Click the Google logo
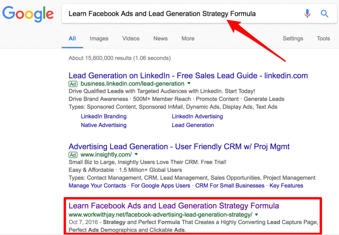This screenshot has height=235, width=339. [28, 14]
